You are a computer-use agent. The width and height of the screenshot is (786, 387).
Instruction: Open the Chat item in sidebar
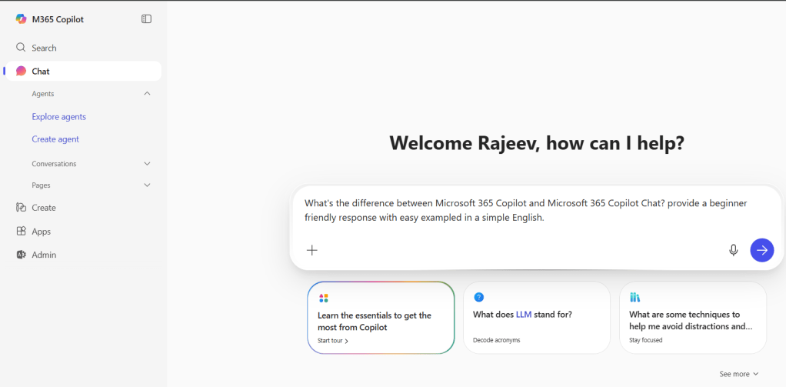(41, 72)
